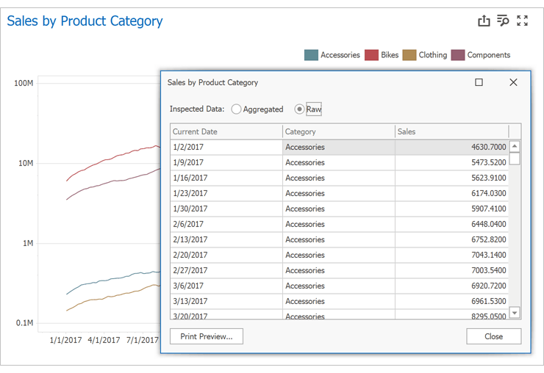This screenshot has width=544, height=373.
Task: Click the Sales column header
Action: (451, 131)
